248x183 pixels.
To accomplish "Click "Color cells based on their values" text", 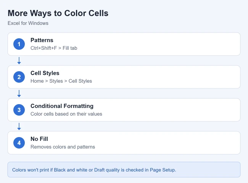I will coord(66,114).
